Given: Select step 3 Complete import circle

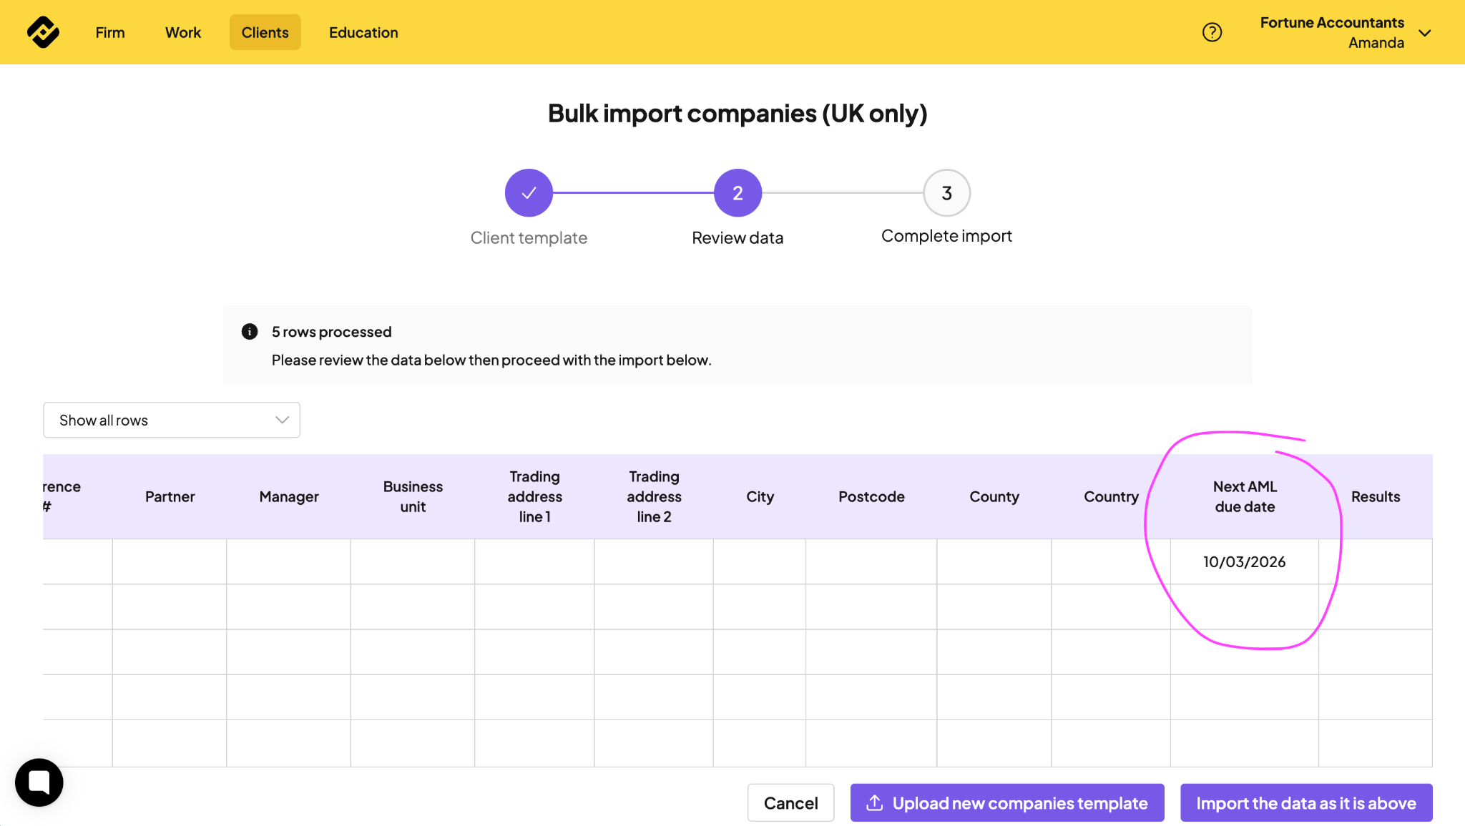Looking at the screenshot, I should coord(946,193).
